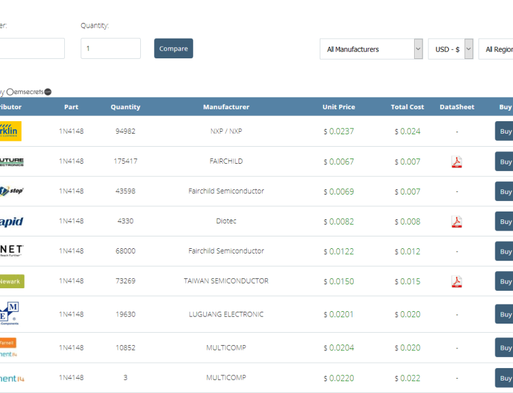Click the unit price $0.0122

pos(339,252)
